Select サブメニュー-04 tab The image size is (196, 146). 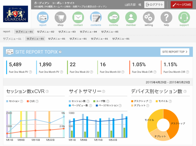88,32
